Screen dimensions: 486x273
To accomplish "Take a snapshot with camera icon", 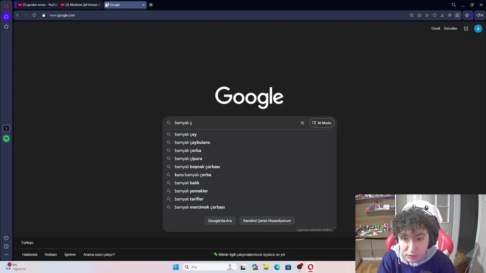I will tap(419, 15).
